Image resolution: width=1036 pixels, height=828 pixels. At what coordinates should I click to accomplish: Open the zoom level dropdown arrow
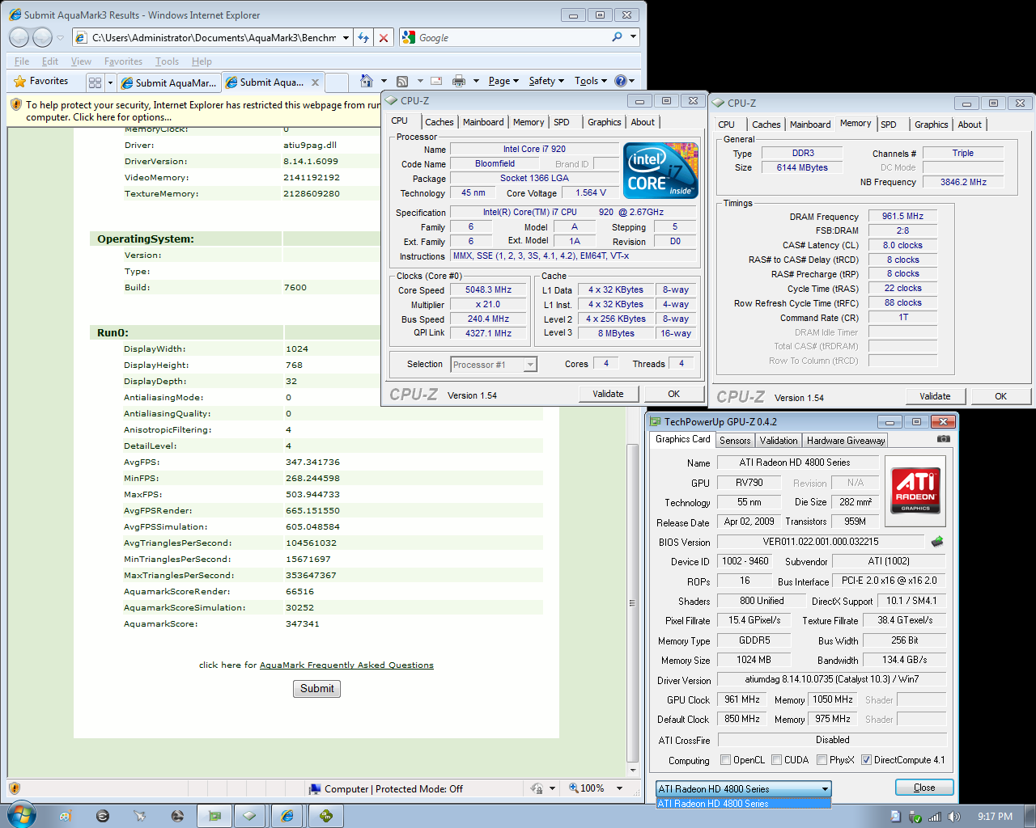(619, 788)
